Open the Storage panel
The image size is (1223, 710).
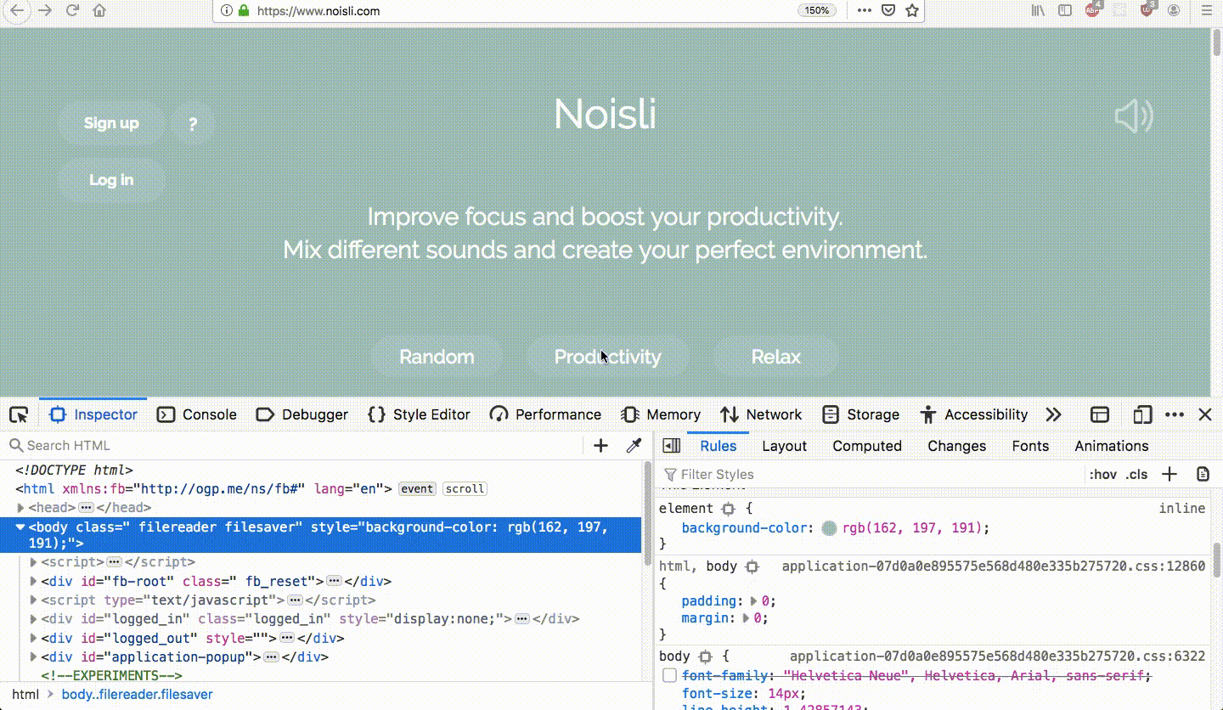(x=861, y=414)
